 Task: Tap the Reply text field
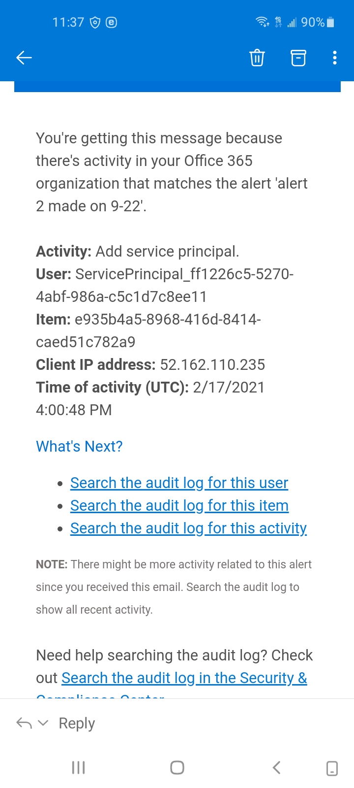77,723
